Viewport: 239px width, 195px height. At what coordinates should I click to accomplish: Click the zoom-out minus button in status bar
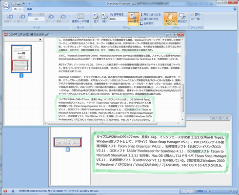(208, 191)
